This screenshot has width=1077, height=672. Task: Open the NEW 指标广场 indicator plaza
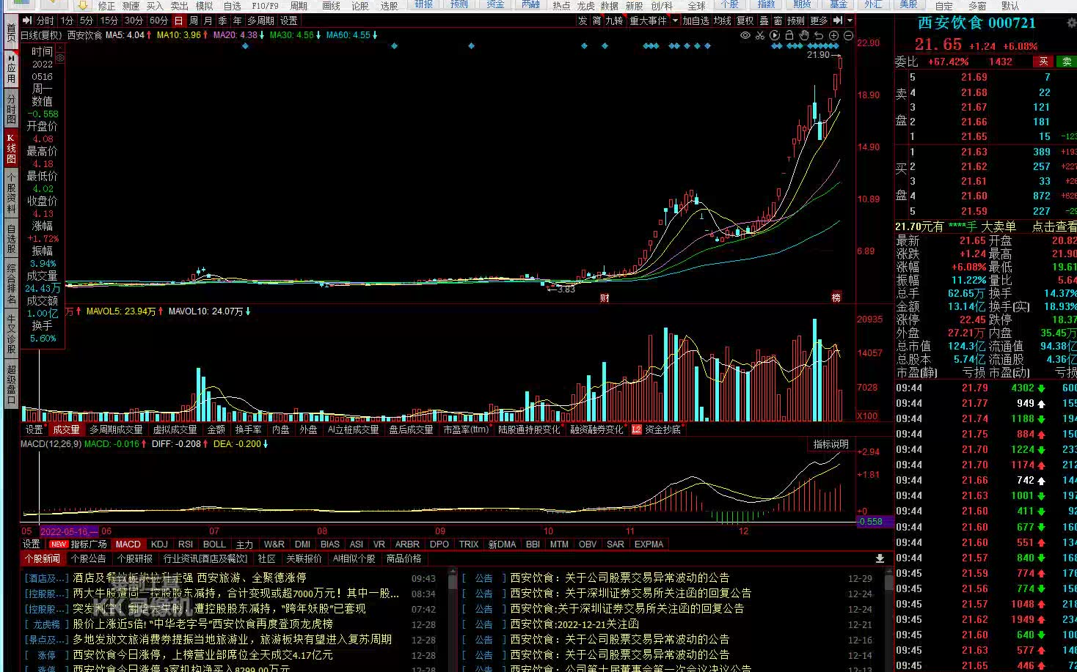pyautogui.click(x=78, y=544)
